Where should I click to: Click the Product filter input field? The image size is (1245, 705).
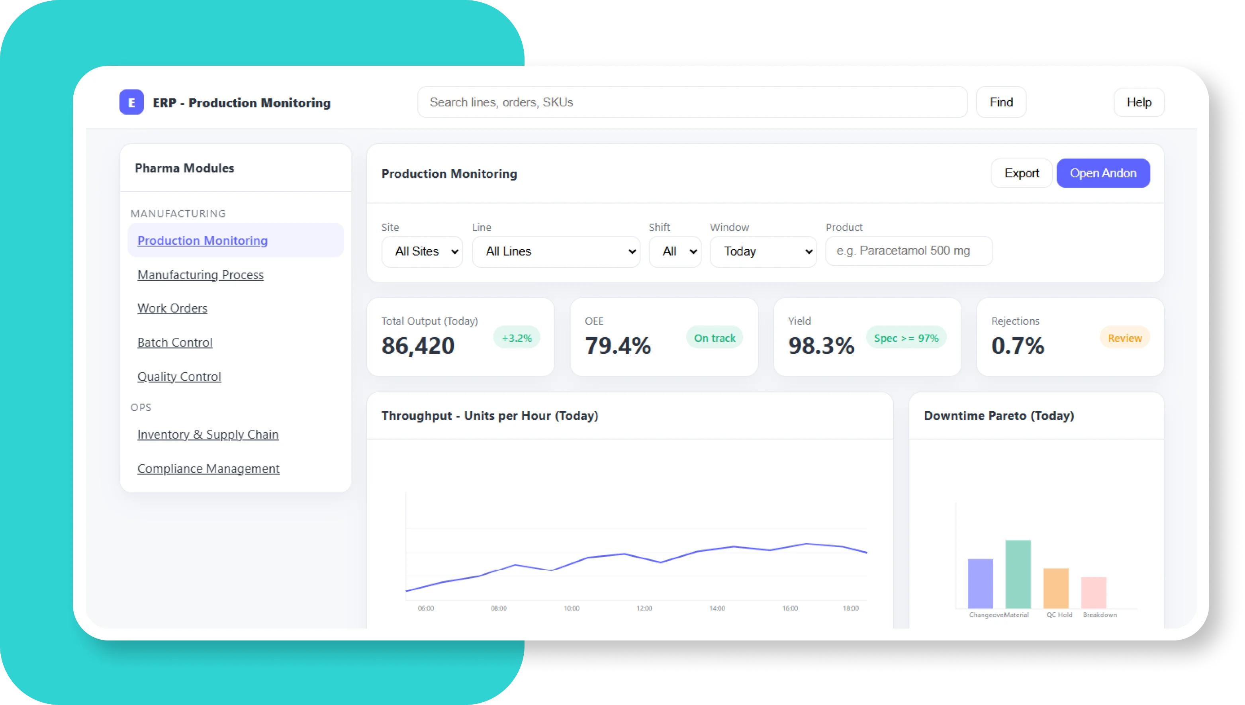908,251
